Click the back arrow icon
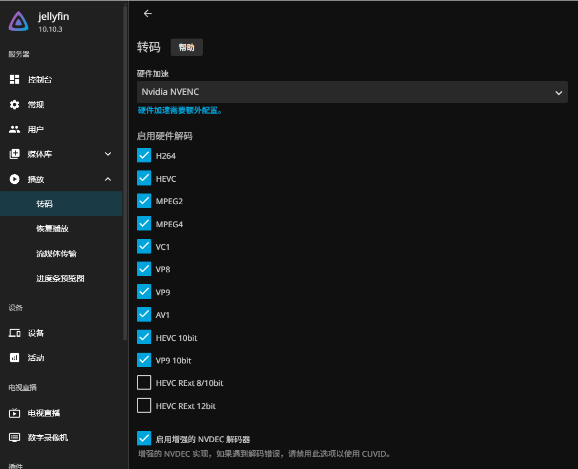 (148, 13)
